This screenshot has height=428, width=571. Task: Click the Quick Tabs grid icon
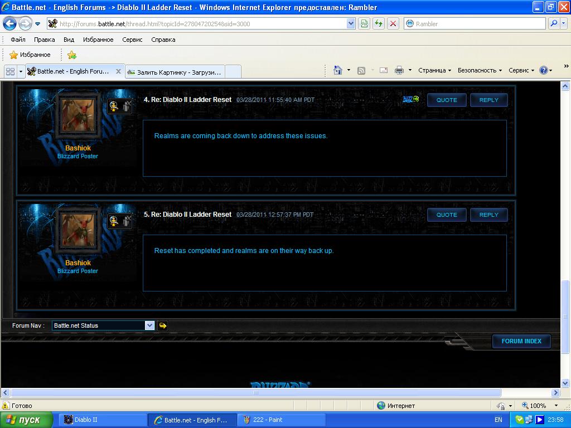[10, 72]
